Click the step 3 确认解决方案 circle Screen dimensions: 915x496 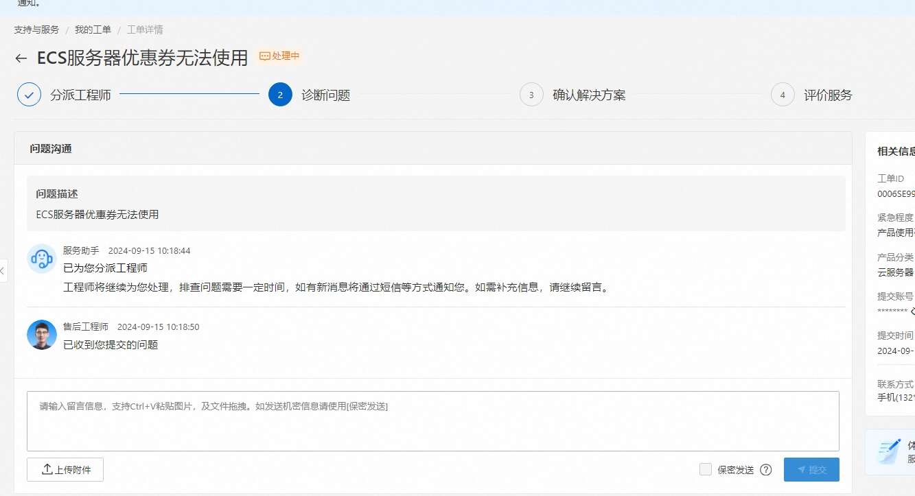tap(531, 95)
